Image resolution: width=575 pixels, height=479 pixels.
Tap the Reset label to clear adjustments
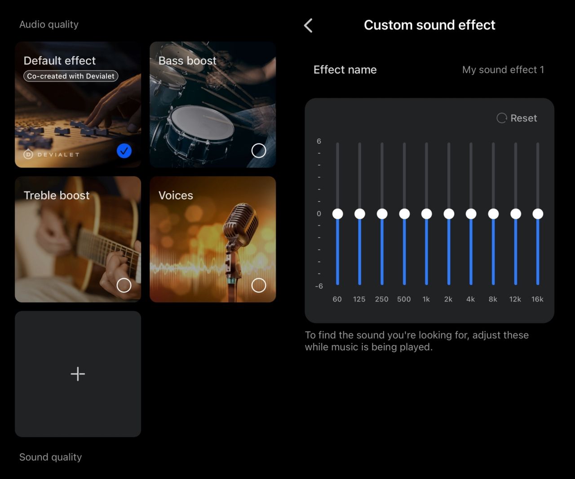point(524,118)
